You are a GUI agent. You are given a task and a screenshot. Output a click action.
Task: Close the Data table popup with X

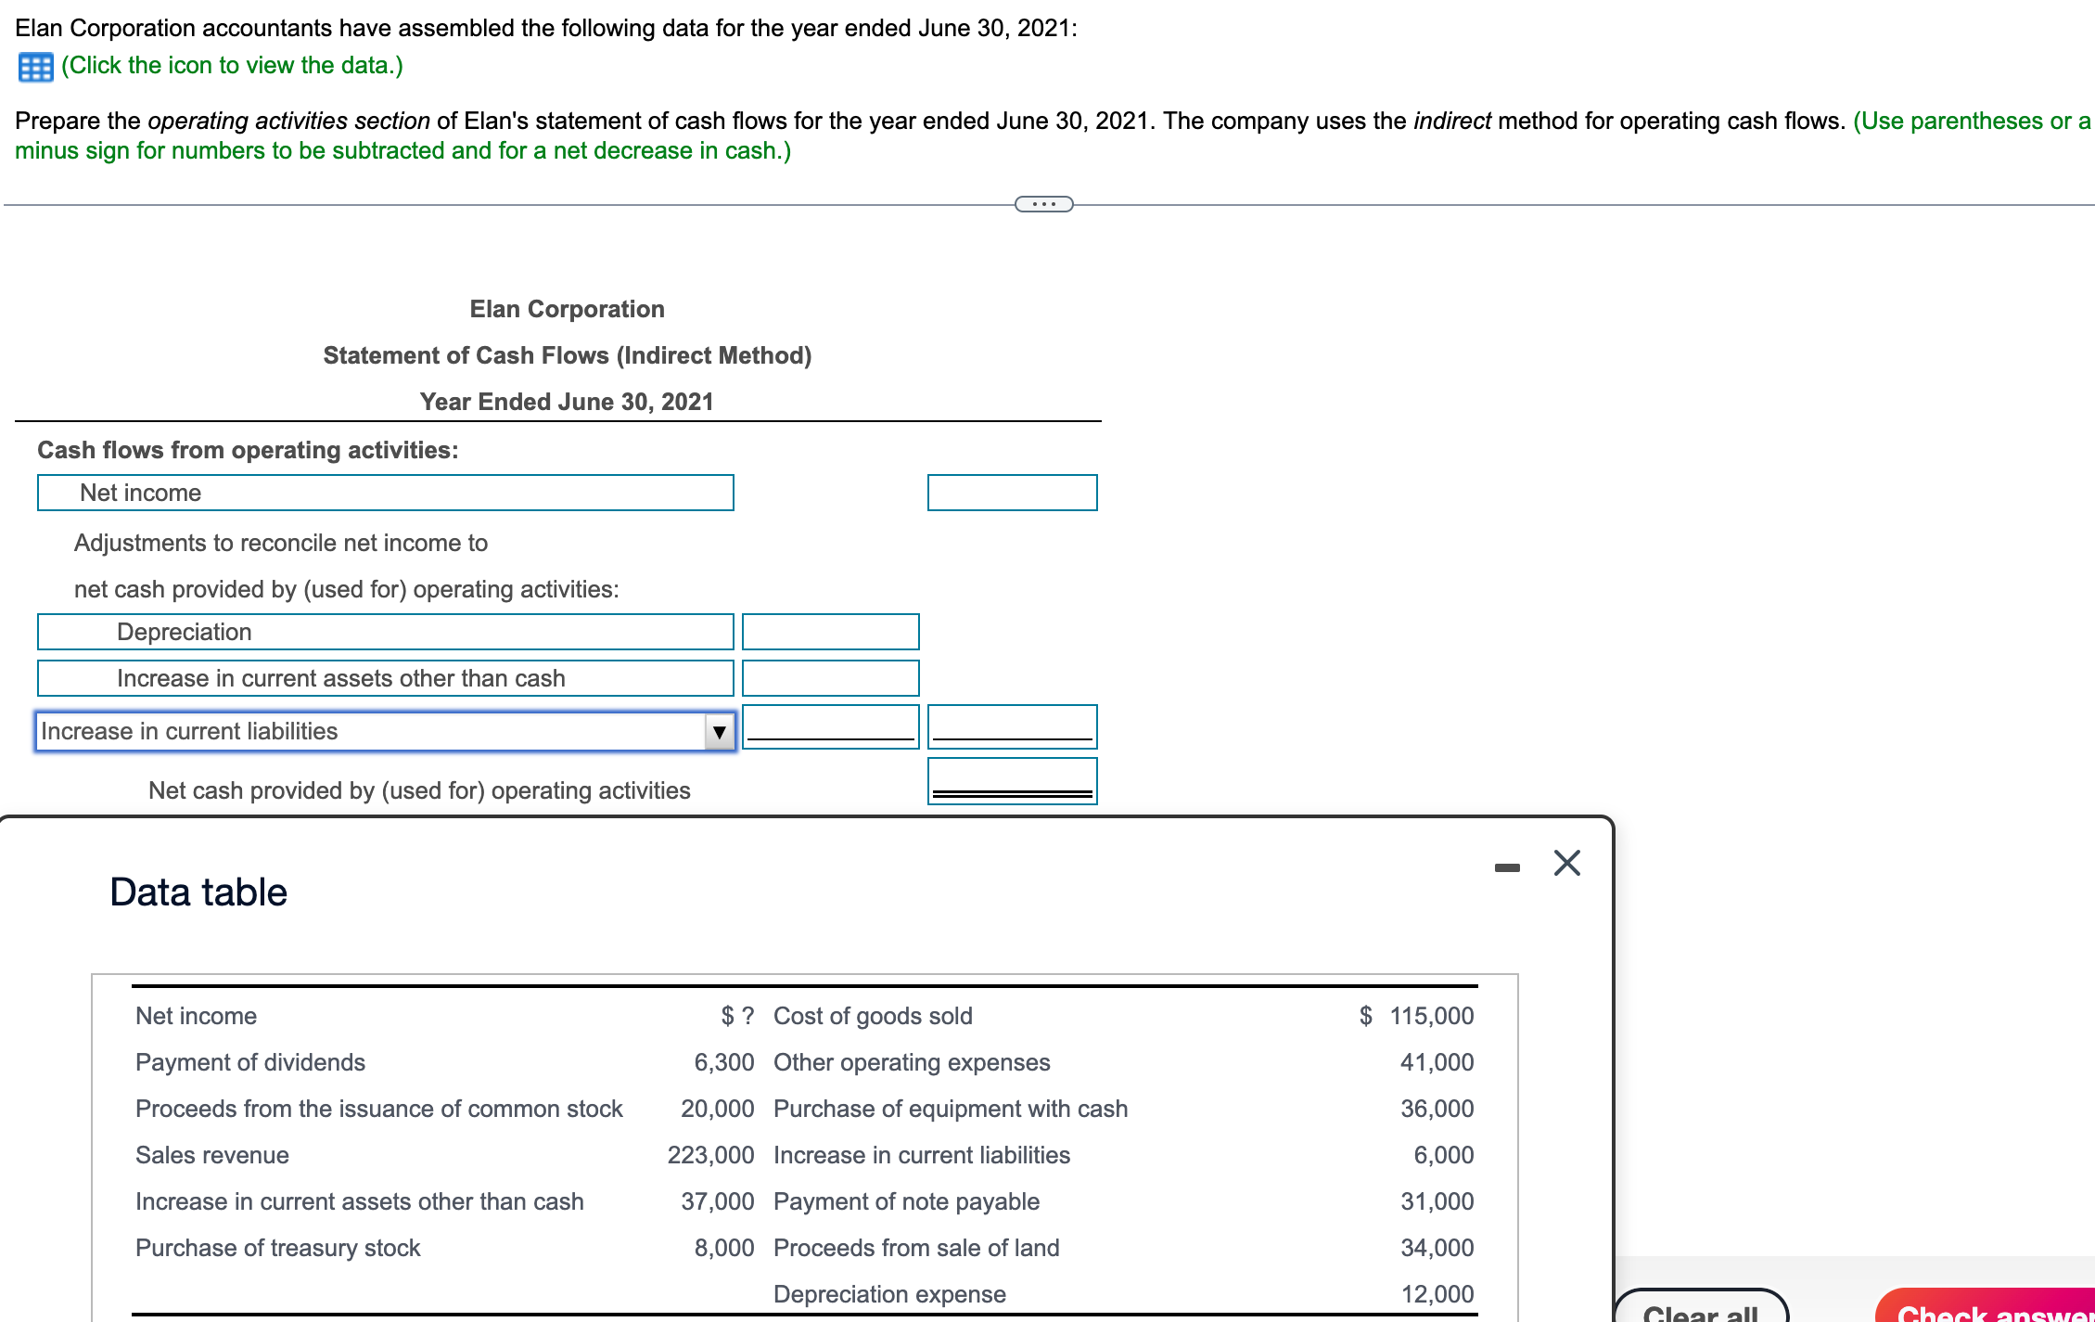(1566, 863)
